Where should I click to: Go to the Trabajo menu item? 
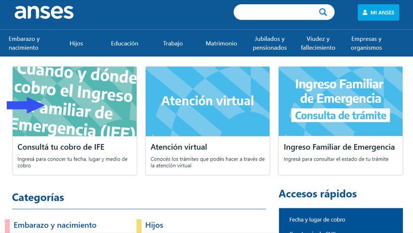(x=173, y=43)
